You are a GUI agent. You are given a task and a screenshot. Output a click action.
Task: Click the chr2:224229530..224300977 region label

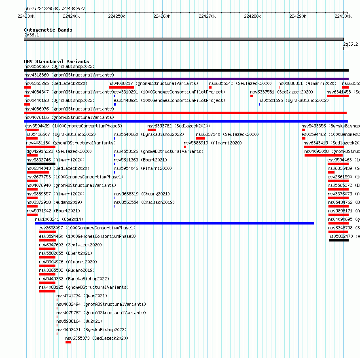[x=55, y=8]
